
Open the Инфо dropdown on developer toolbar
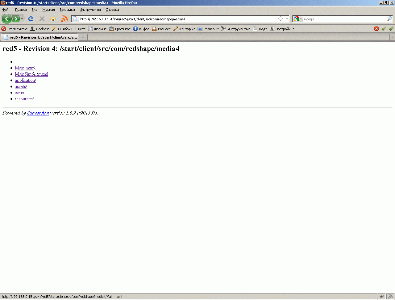pyautogui.click(x=141, y=29)
